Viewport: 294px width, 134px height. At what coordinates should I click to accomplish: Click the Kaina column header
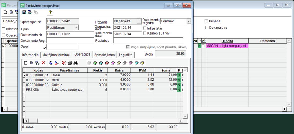[119, 70]
